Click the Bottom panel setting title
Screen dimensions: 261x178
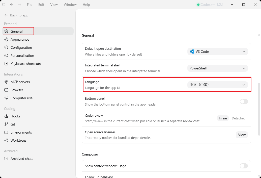[x=95, y=99]
